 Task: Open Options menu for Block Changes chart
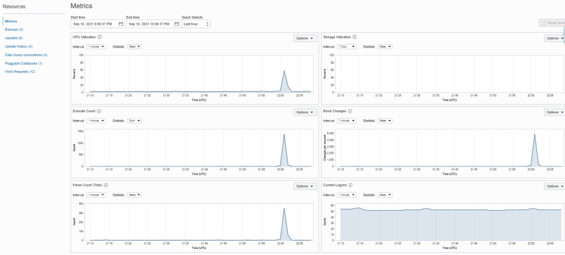click(x=555, y=112)
